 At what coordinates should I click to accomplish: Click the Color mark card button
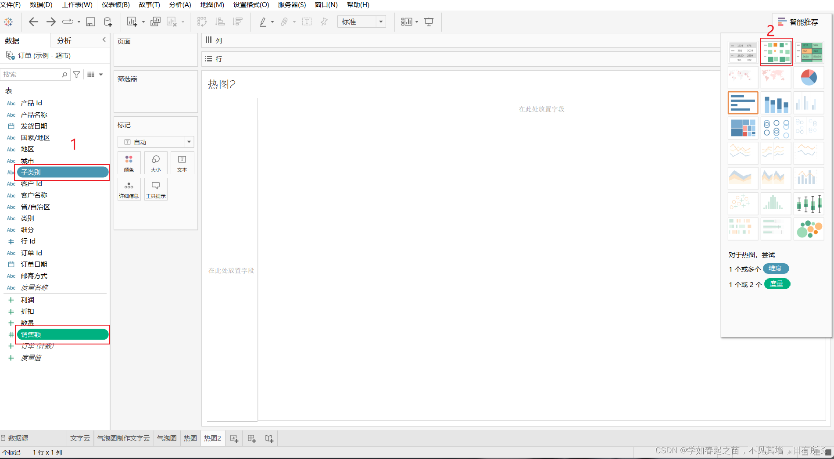click(129, 163)
